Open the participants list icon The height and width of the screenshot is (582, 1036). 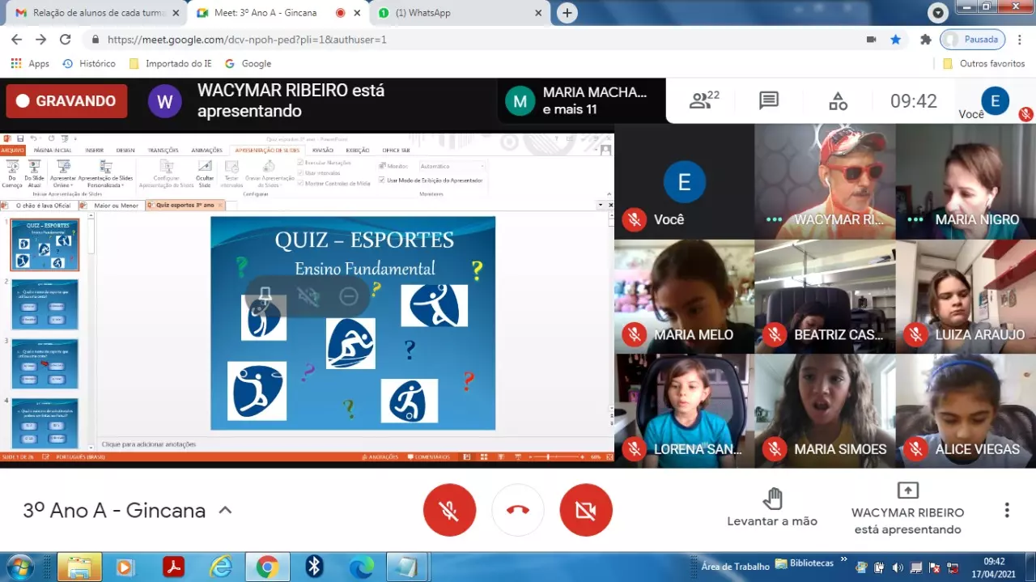click(703, 100)
